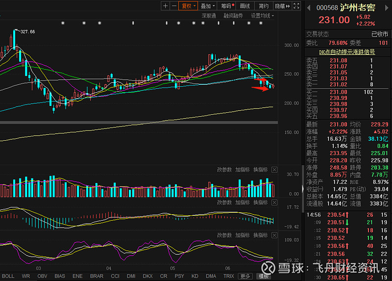Screen dimensions: 392x281
Task: Close the bottom oscillator indicator panel
Action: [274, 235]
